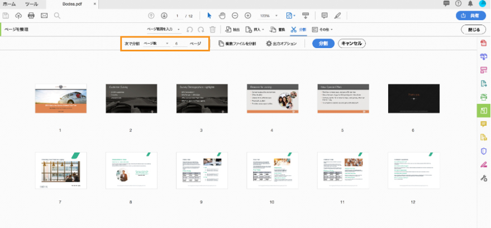The width and height of the screenshot is (491, 228).
Task: Click the zoom in plus icon
Action: click(x=247, y=15)
